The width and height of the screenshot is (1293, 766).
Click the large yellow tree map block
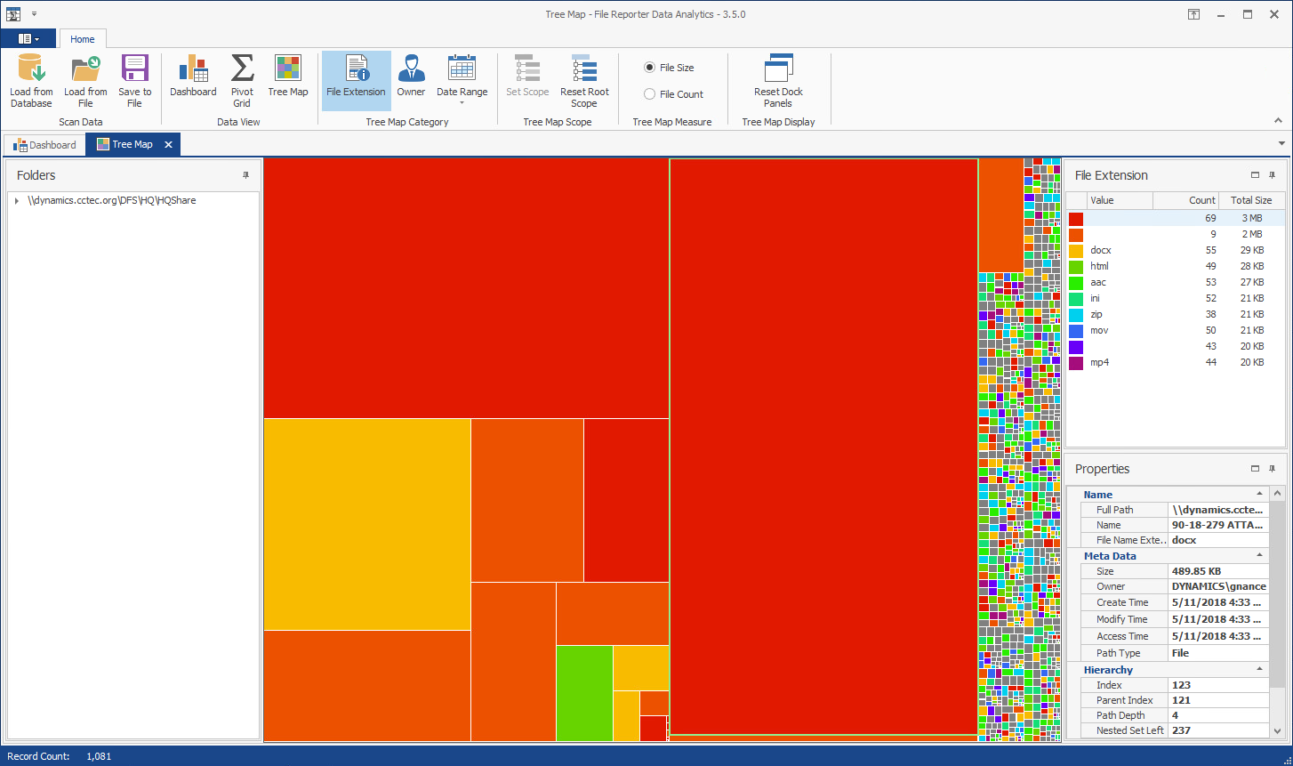tap(366, 523)
